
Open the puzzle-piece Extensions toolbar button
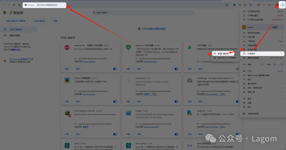(251, 5)
